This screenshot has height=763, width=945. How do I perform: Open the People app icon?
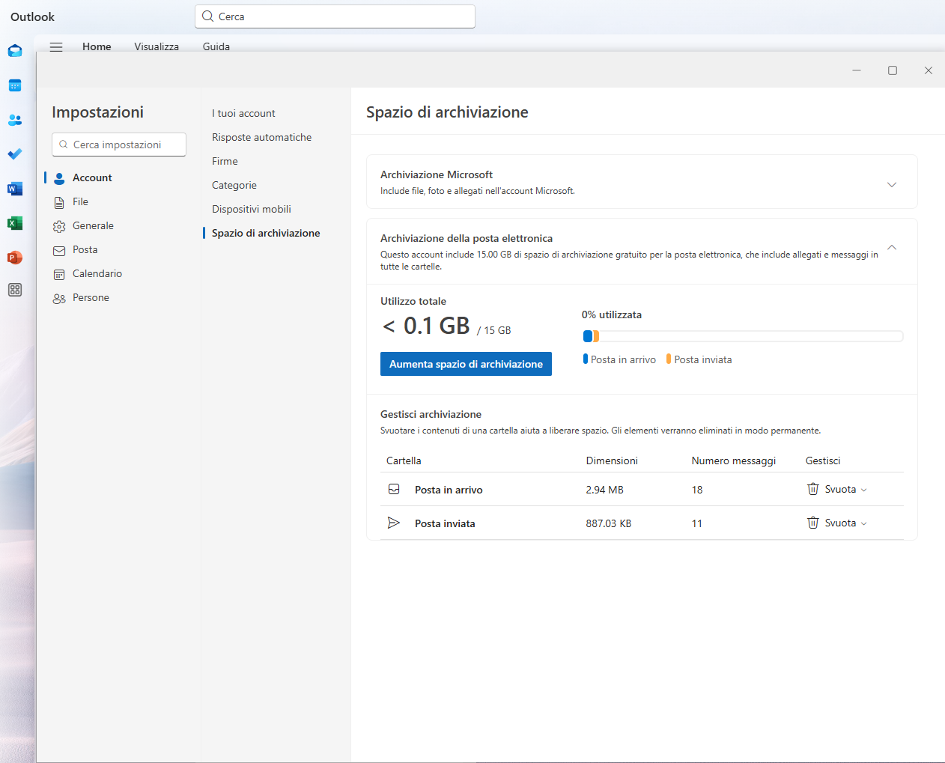[15, 120]
